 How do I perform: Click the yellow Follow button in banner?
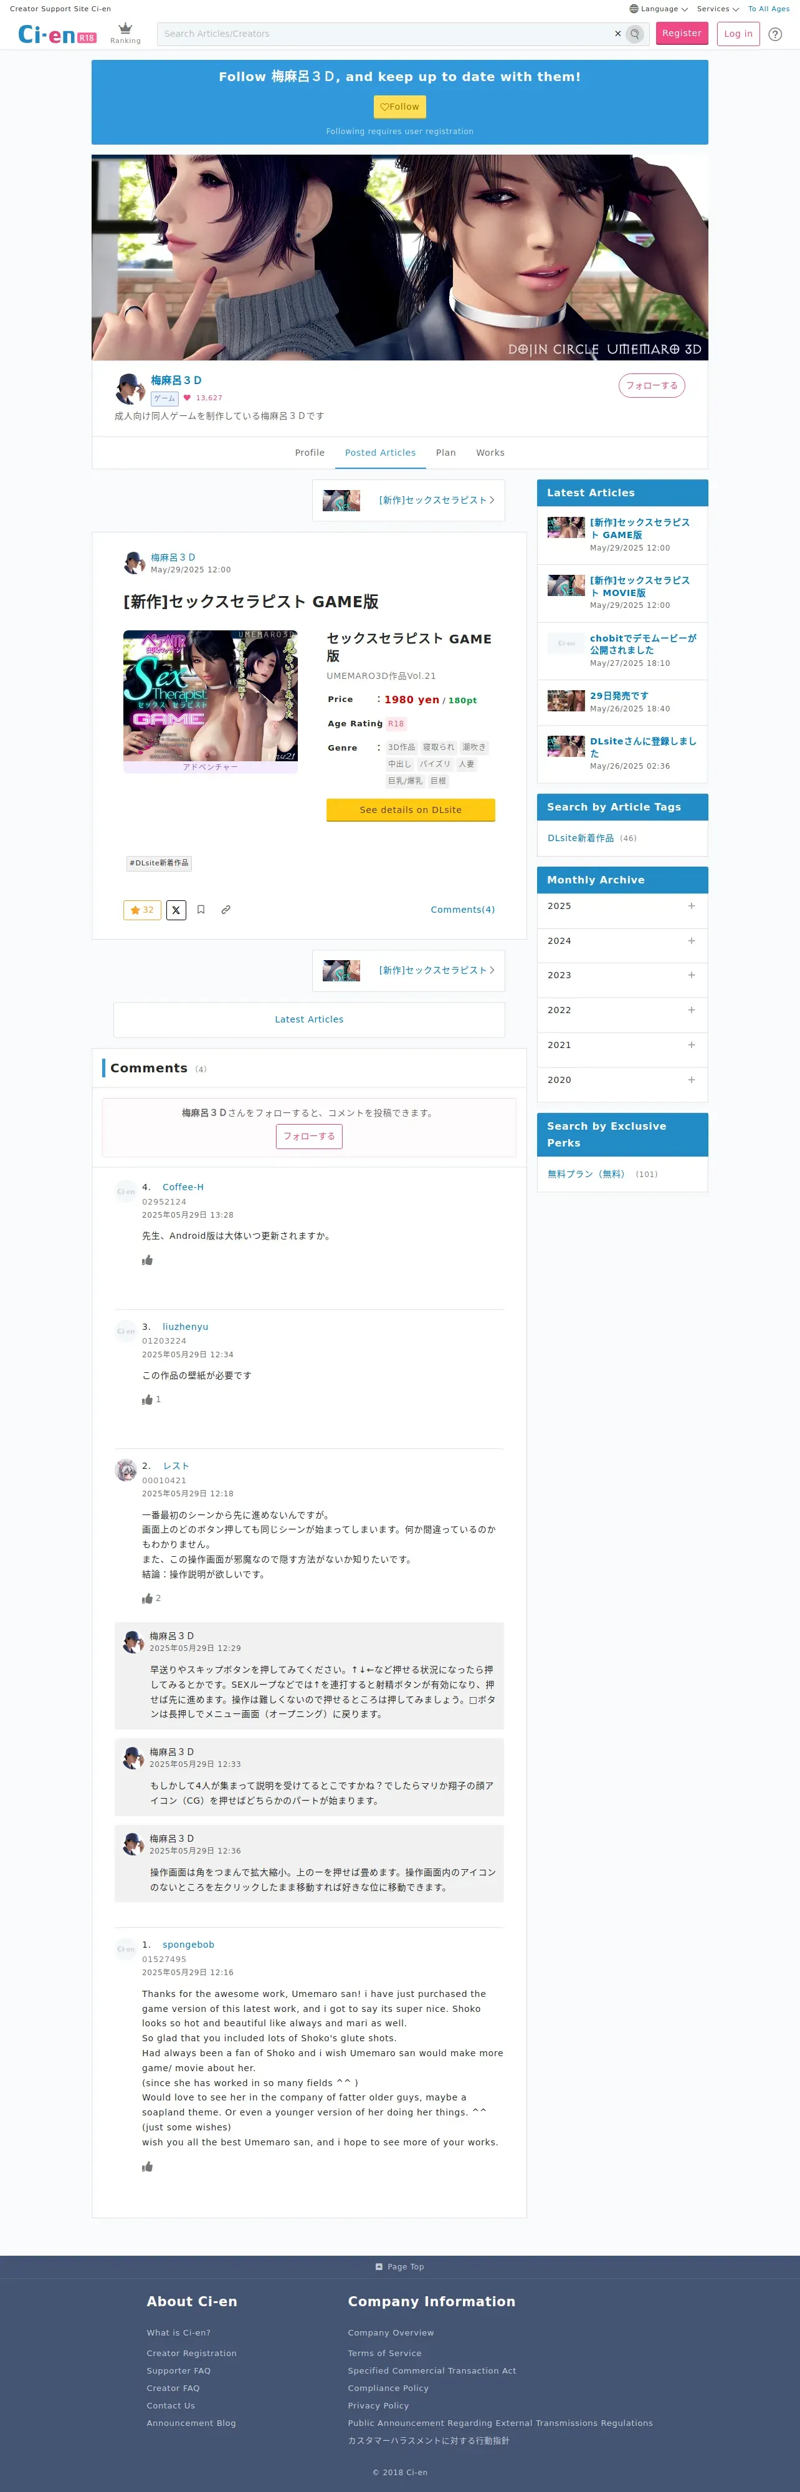pos(400,107)
